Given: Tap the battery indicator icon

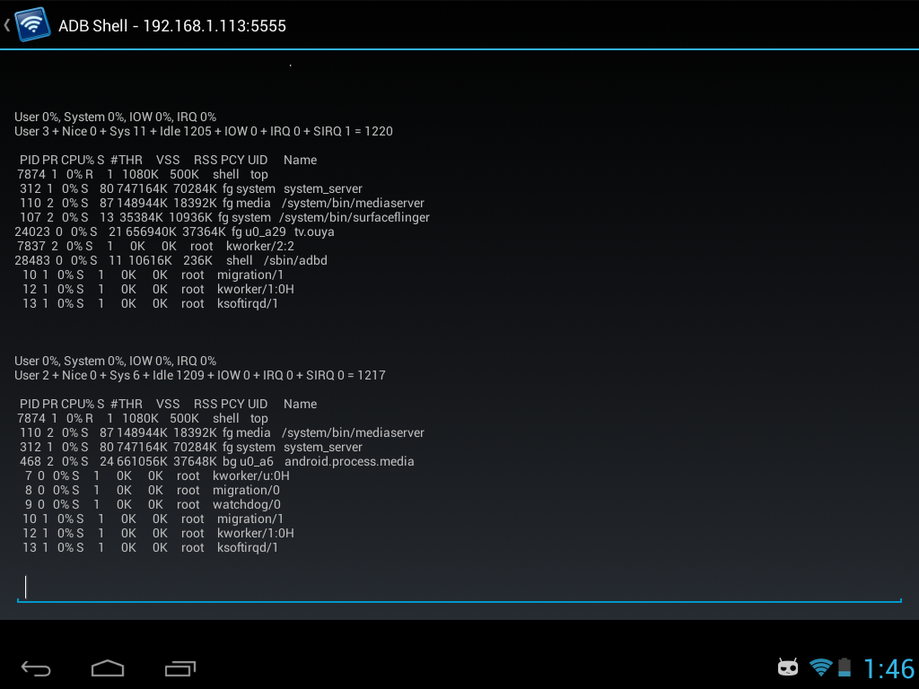Looking at the screenshot, I should pyautogui.click(x=845, y=667).
